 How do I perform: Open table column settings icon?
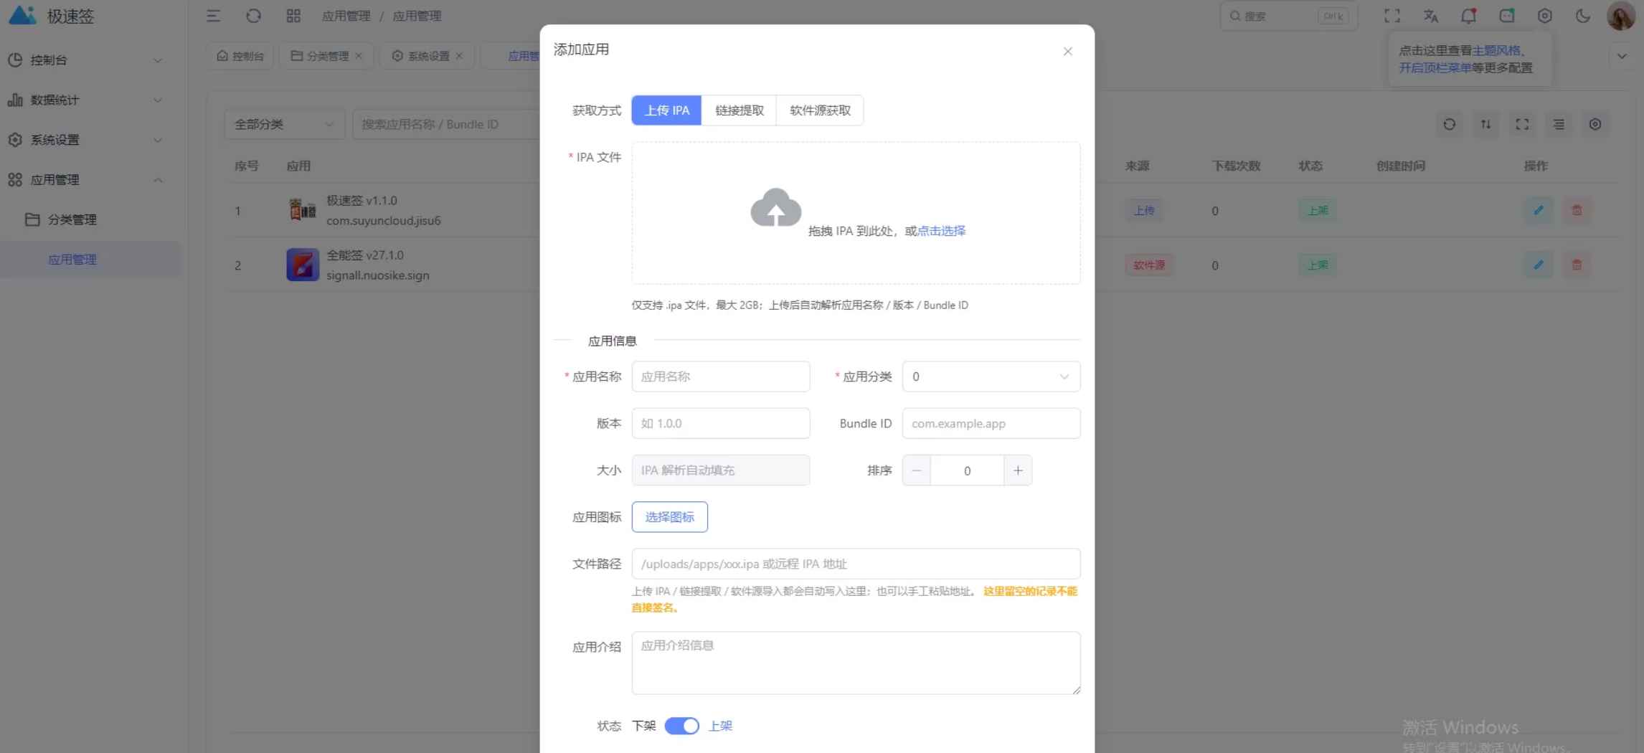pyautogui.click(x=1595, y=124)
